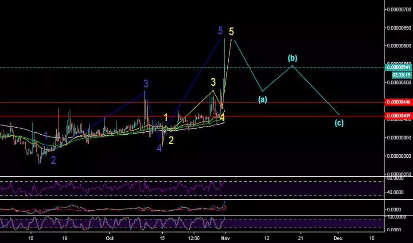The width and height of the screenshot is (413, 243).
Task: Click the candle countdown timer 02:28:19
Action: coord(401,75)
